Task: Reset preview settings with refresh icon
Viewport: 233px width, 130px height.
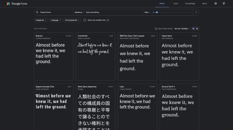Action: 196,12
